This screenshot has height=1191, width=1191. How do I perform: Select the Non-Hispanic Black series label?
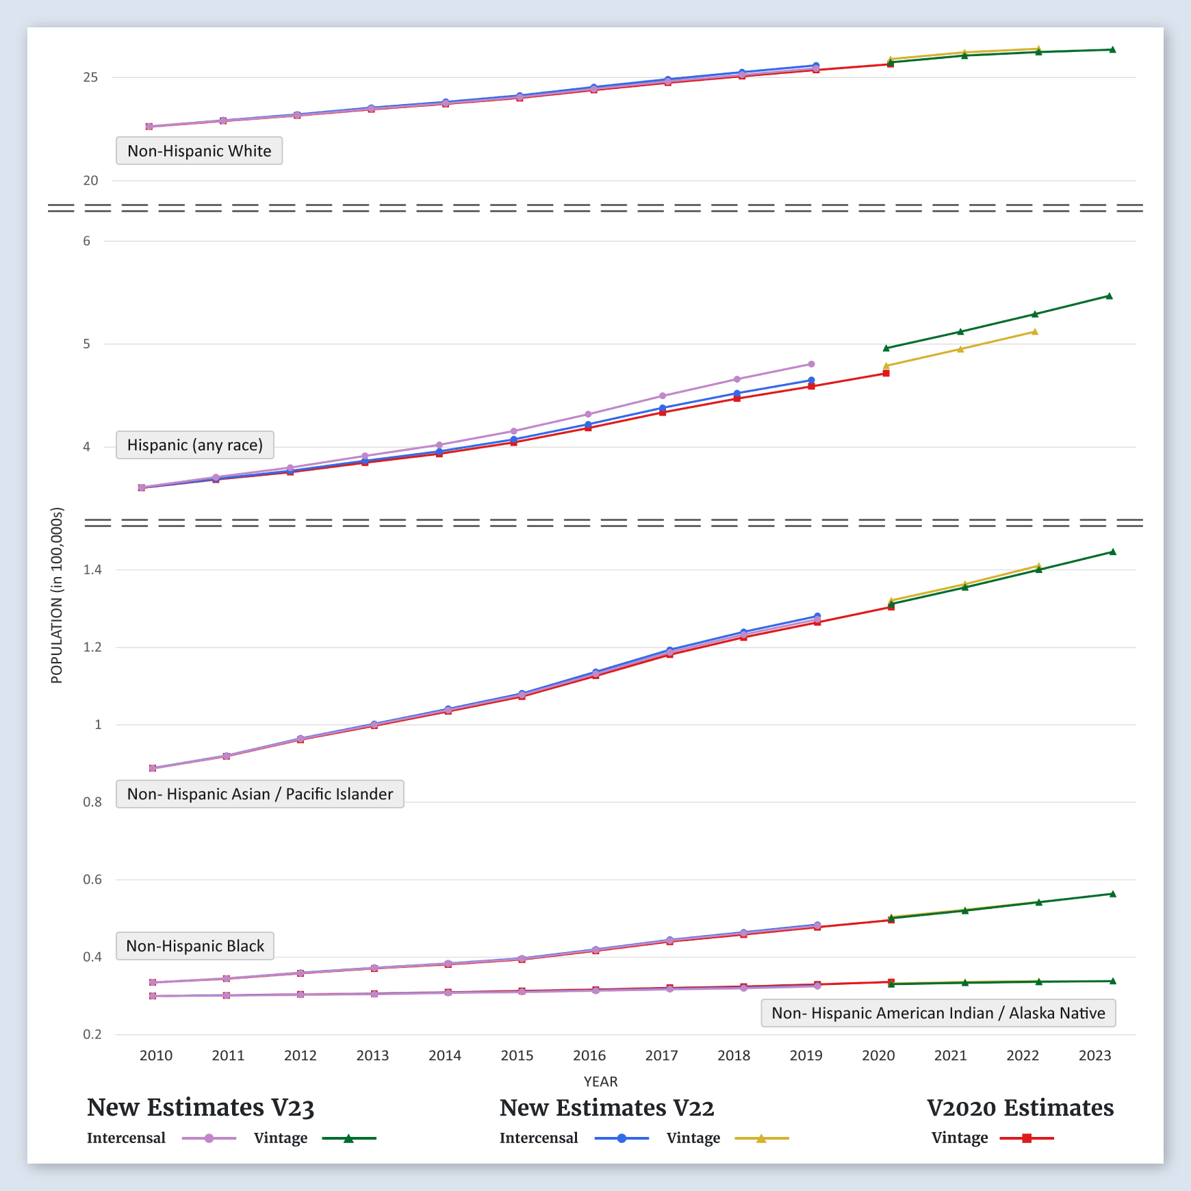195,946
